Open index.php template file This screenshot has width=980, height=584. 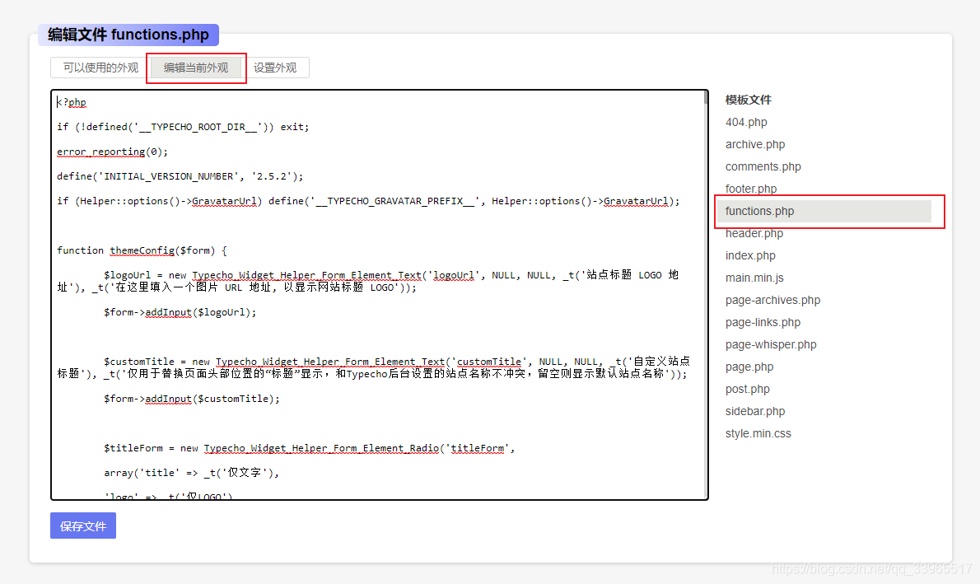point(750,255)
